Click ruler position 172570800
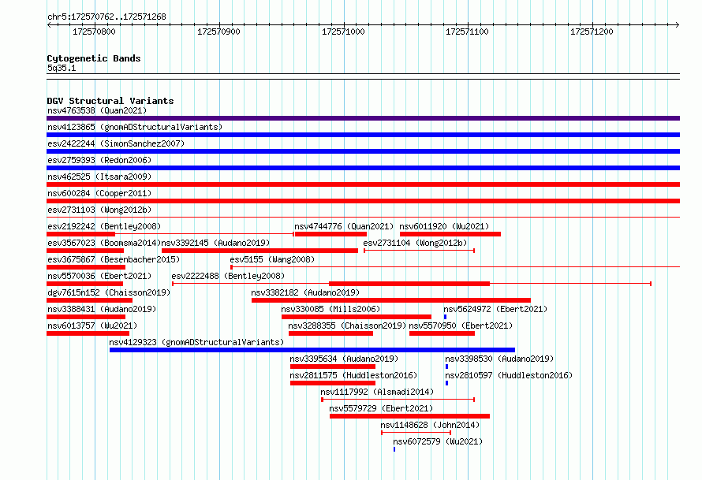The height and width of the screenshot is (480, 702). tap(94, 32)
